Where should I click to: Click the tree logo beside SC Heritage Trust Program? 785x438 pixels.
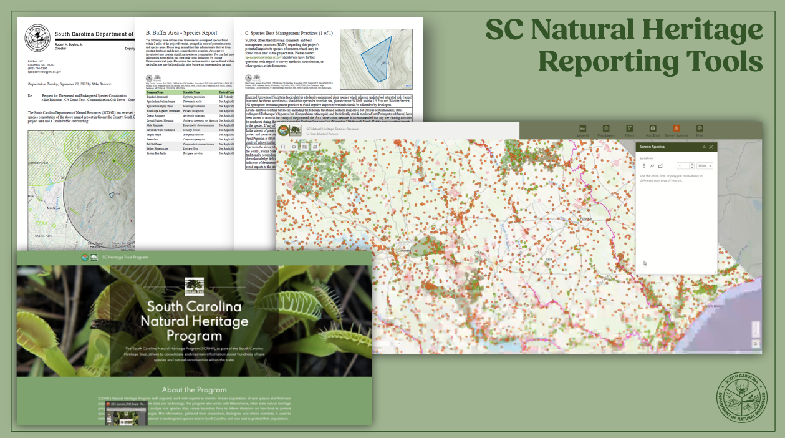tap(94, 258)
